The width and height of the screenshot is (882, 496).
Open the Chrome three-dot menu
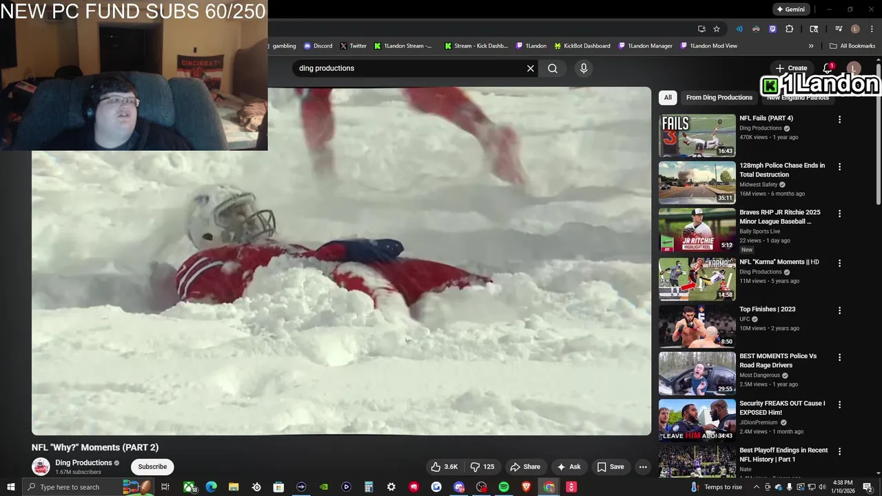[x=872, y=29]
